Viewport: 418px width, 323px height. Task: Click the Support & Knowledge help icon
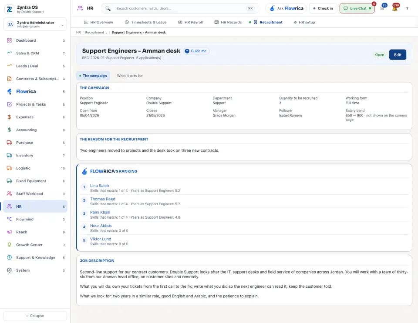pos(9,257)
